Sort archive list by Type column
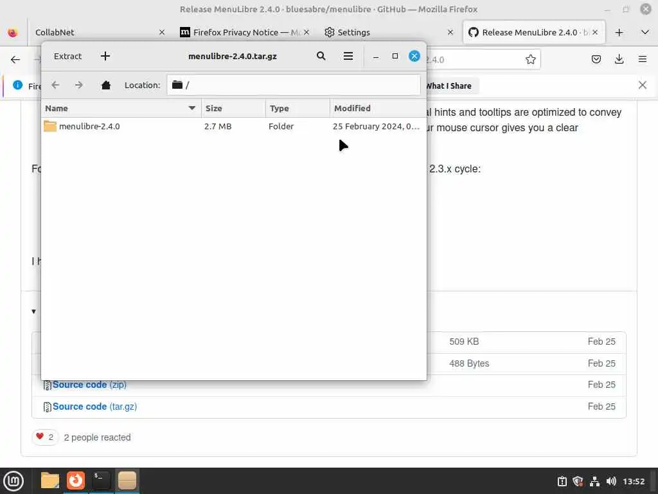658x494 pixels. pyautogui.click(x=298, y=108)
